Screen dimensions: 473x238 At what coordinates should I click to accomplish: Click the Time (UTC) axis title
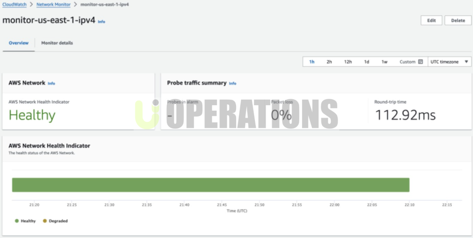click(237, 211)
